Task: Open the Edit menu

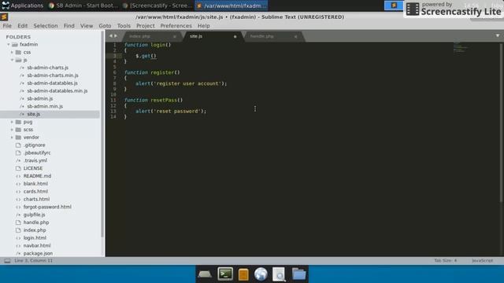Action: (22, 26)
